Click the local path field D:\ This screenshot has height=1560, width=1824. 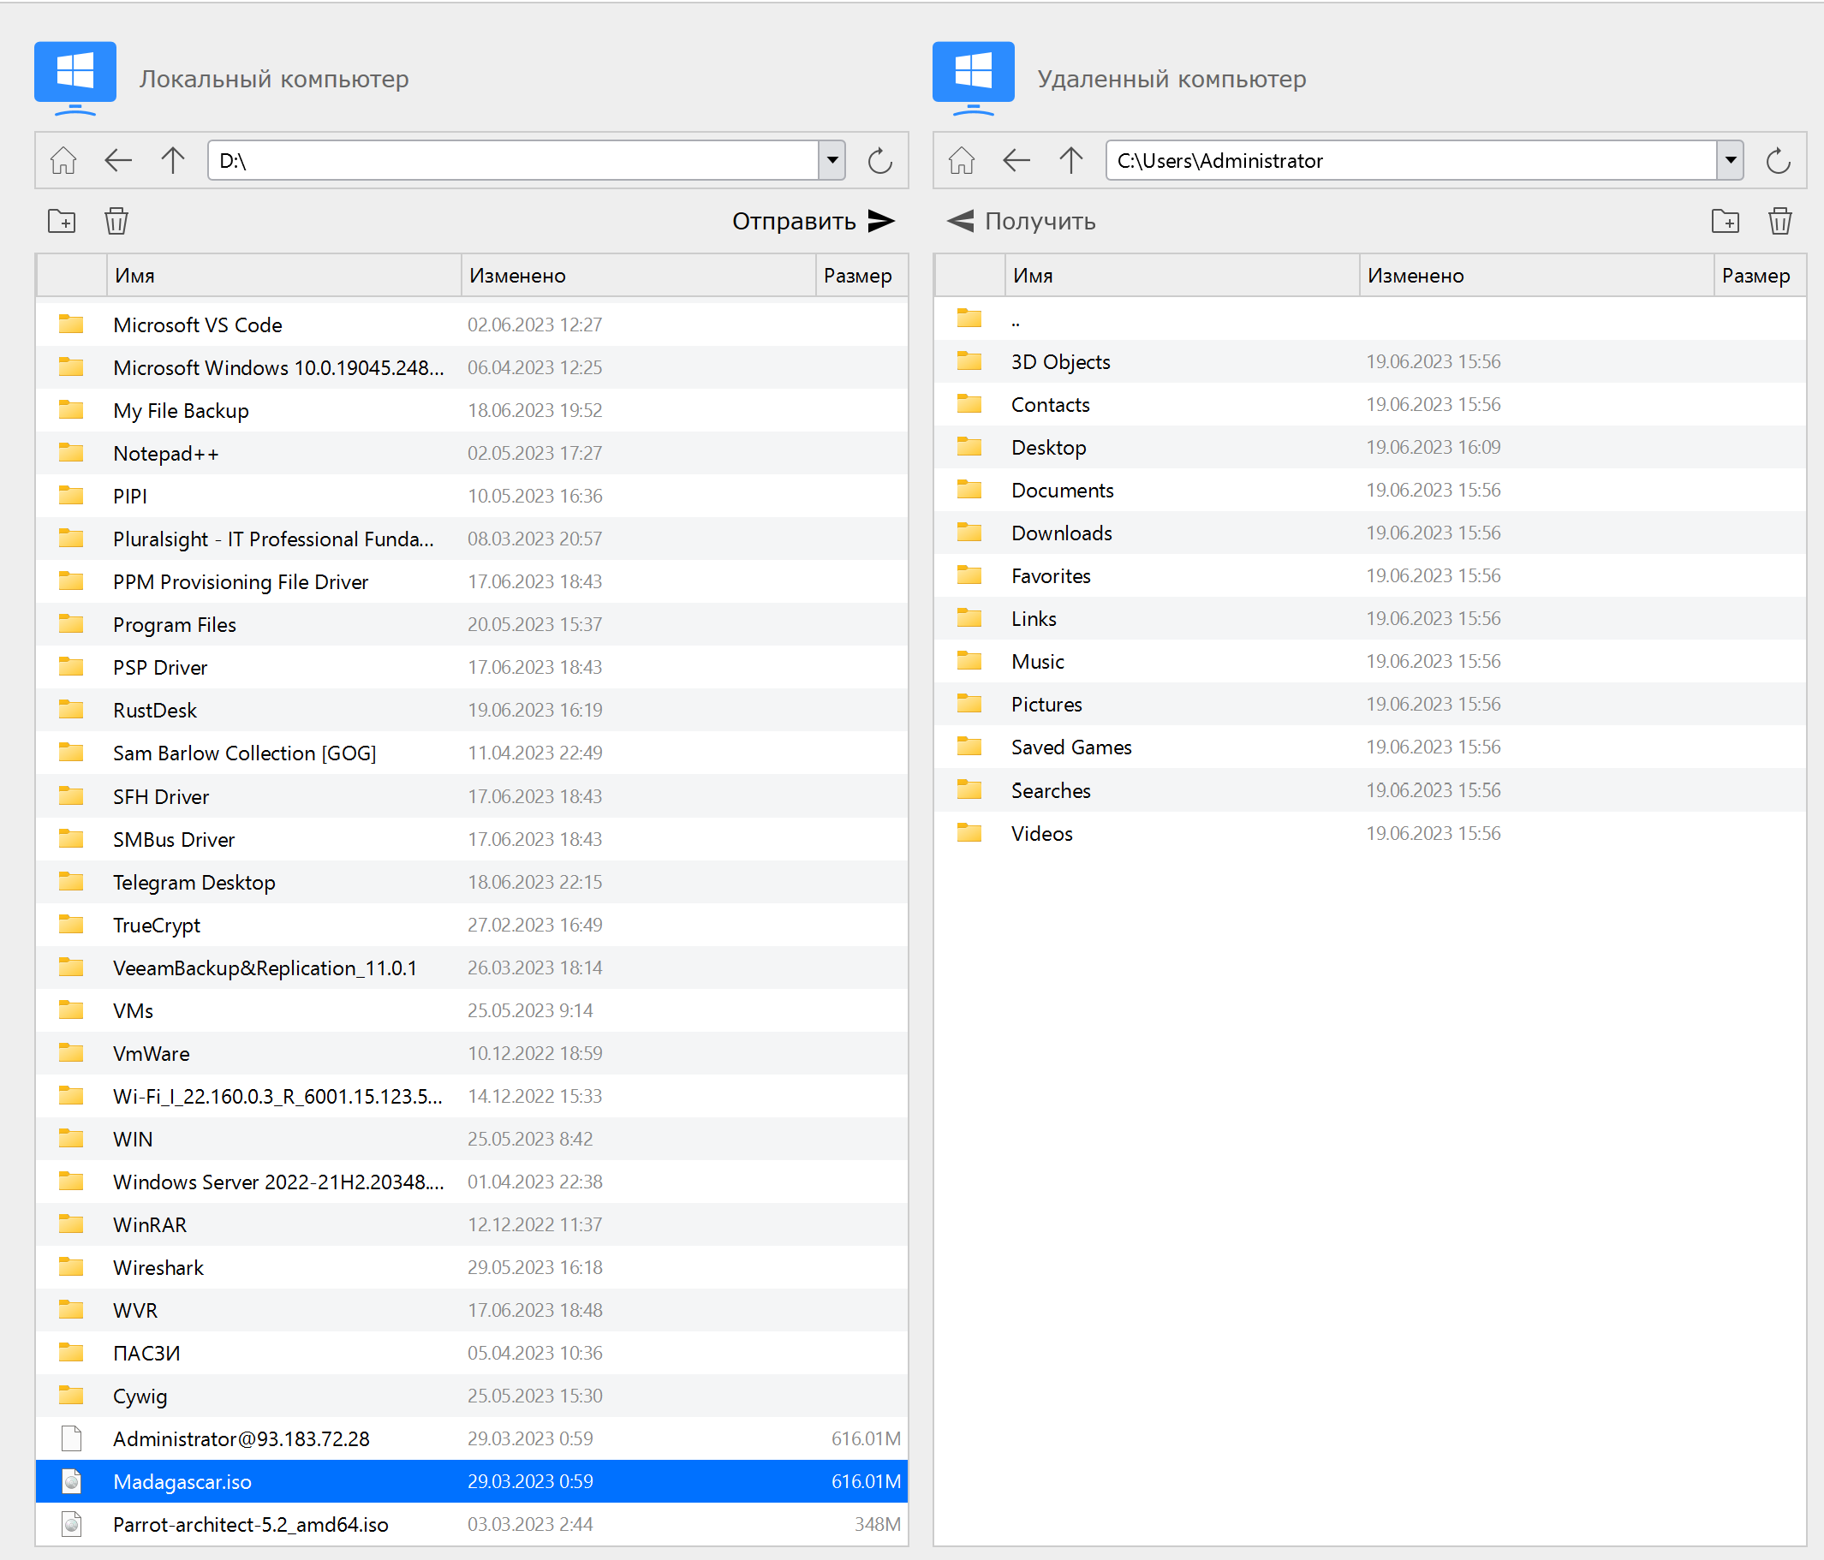point(513,160)
